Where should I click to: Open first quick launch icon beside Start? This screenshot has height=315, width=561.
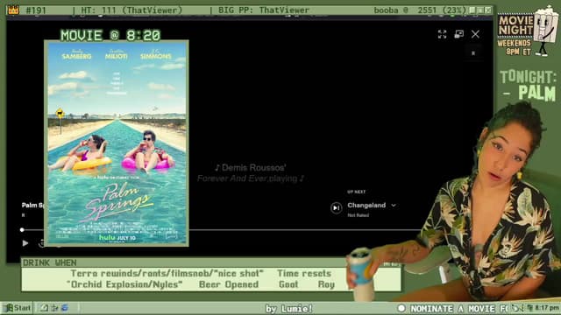coord(44,307)
